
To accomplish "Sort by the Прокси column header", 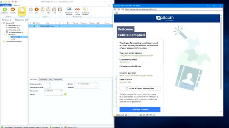I will (92, 23).
